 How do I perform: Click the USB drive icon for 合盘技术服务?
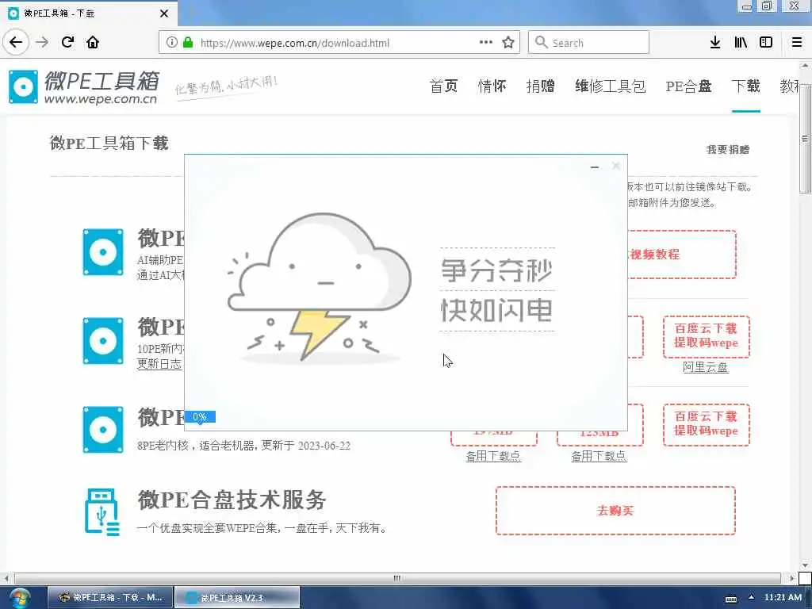[102, 512]
